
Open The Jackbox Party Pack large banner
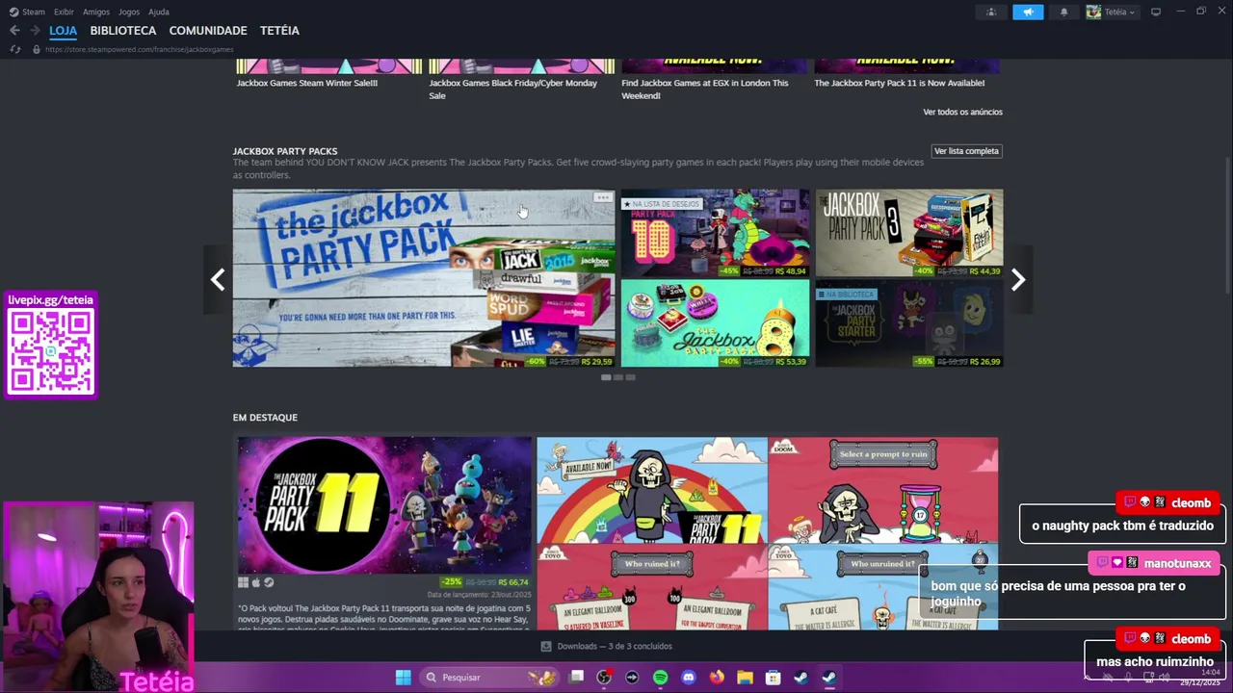pos(424,278)
